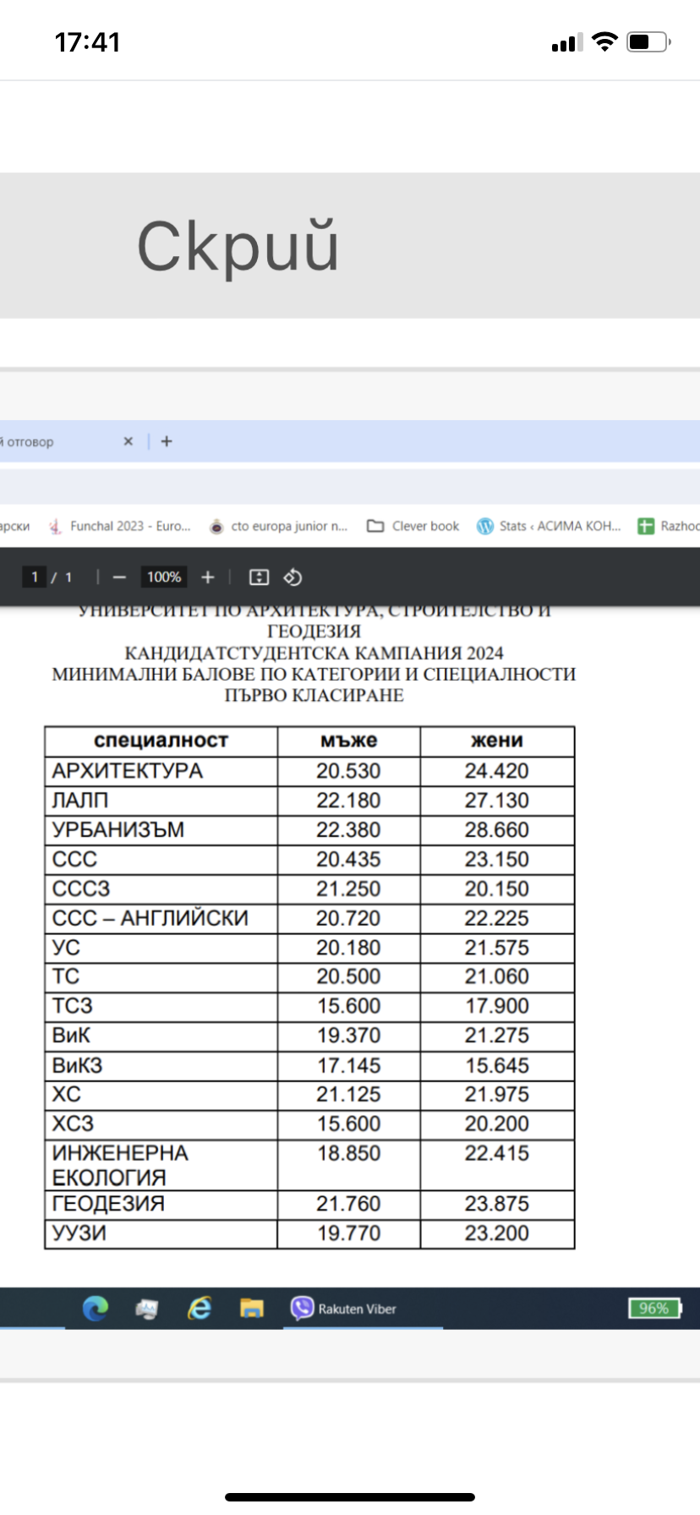700x1515 pixels.
Task: Click the value '23.875' in the ГЕОДЕЗИЯ row
Action: click(497, 1204)
